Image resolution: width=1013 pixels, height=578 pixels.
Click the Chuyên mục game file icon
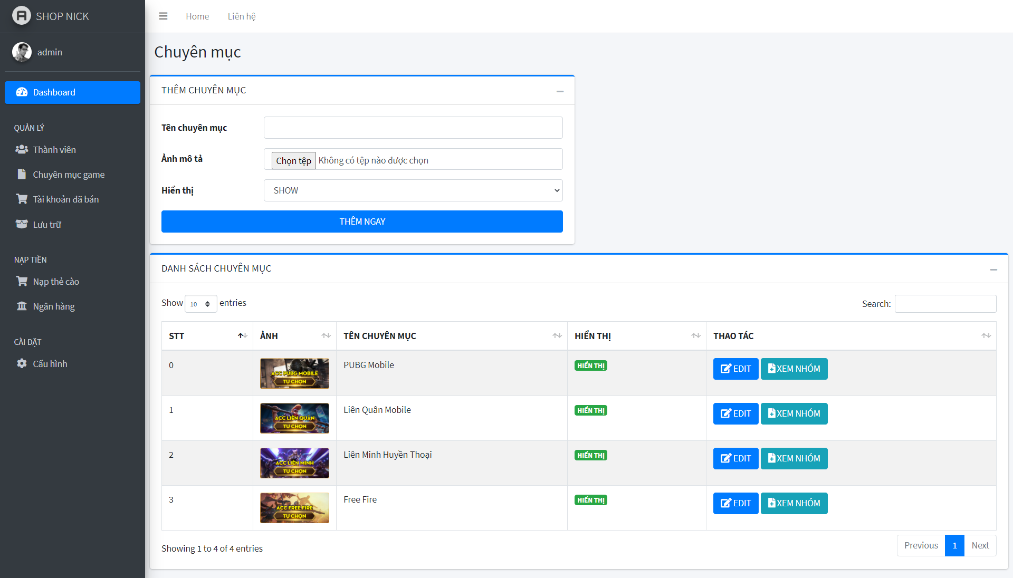22,175
